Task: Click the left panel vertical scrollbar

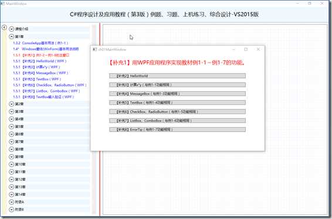Action: pos(94,119)
